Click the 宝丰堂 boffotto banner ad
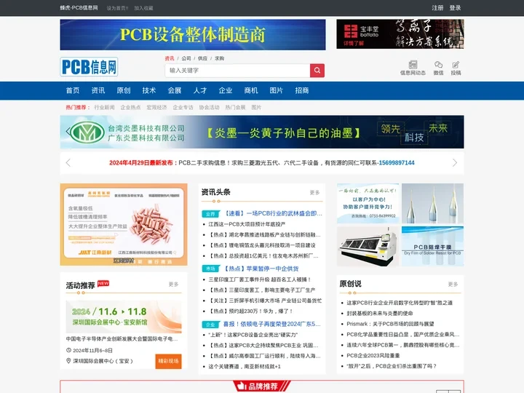The image size is (524, 393). (400, 34)
